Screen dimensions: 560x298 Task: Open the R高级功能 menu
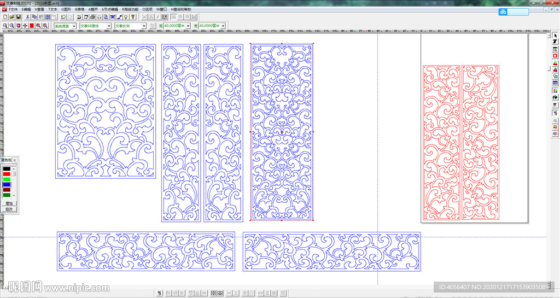pos(130,9)
